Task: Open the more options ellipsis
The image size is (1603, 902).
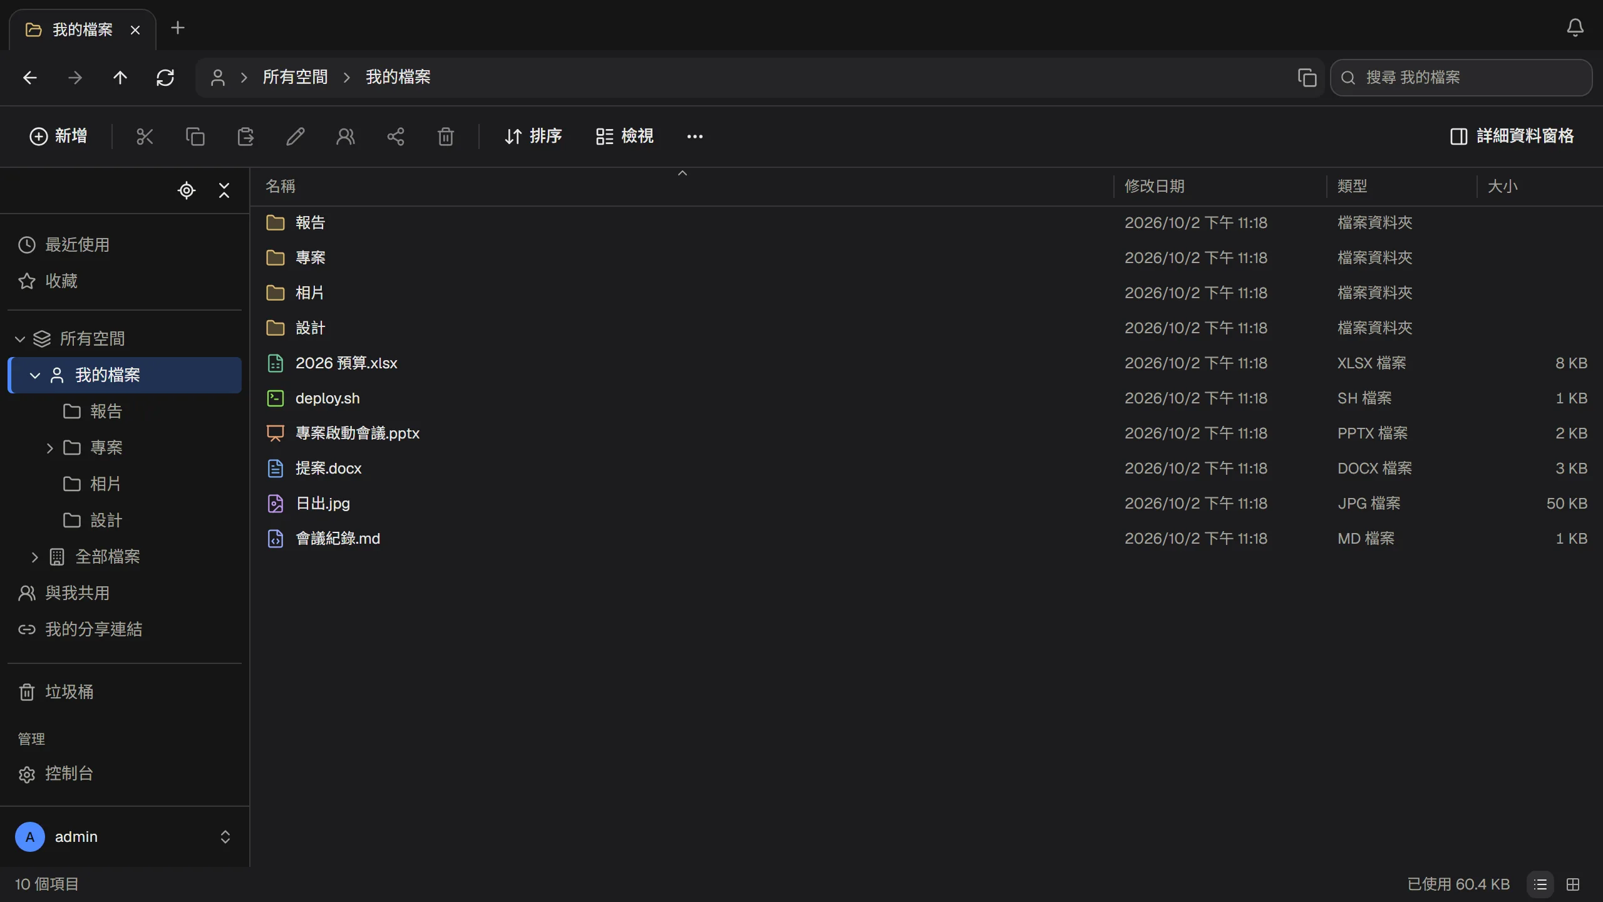Action: (x=695, y=137)
